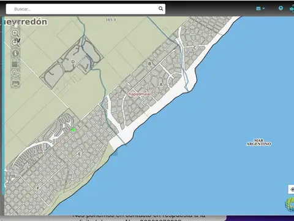
Task: Select the measure distance line tool
Action: (15, 73)
